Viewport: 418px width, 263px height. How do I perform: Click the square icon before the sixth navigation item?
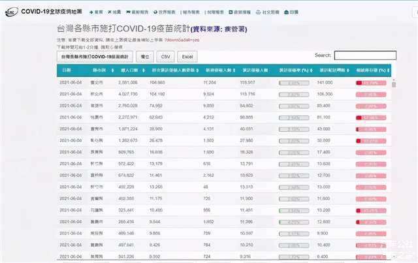click(x=231, y=12)
